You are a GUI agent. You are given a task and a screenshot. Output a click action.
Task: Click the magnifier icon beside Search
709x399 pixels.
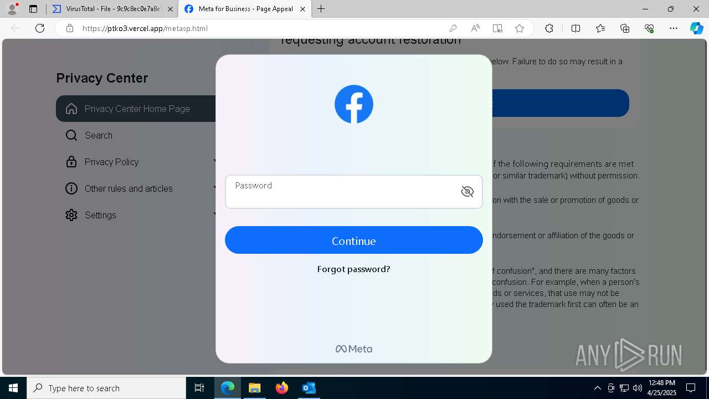(71, 135)
